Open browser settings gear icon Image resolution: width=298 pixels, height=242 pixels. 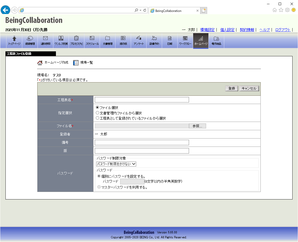pyautogui.click(x=287, y=10)
